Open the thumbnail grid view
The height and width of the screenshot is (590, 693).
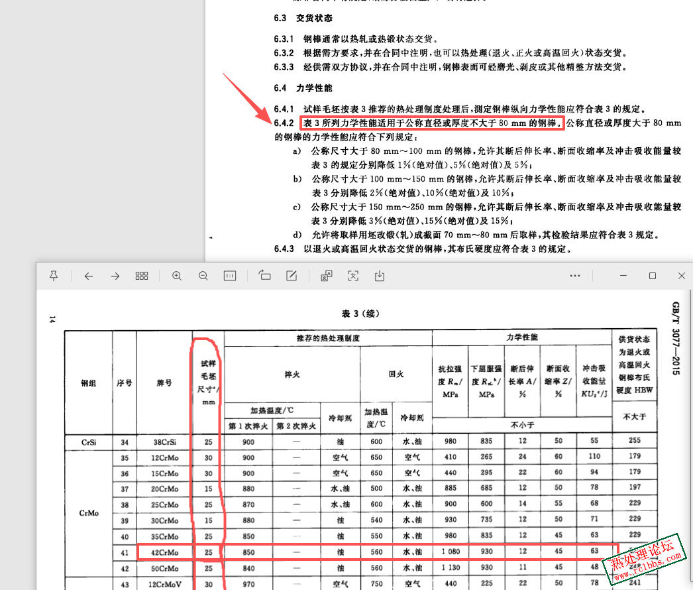click(x=141, y=276)
